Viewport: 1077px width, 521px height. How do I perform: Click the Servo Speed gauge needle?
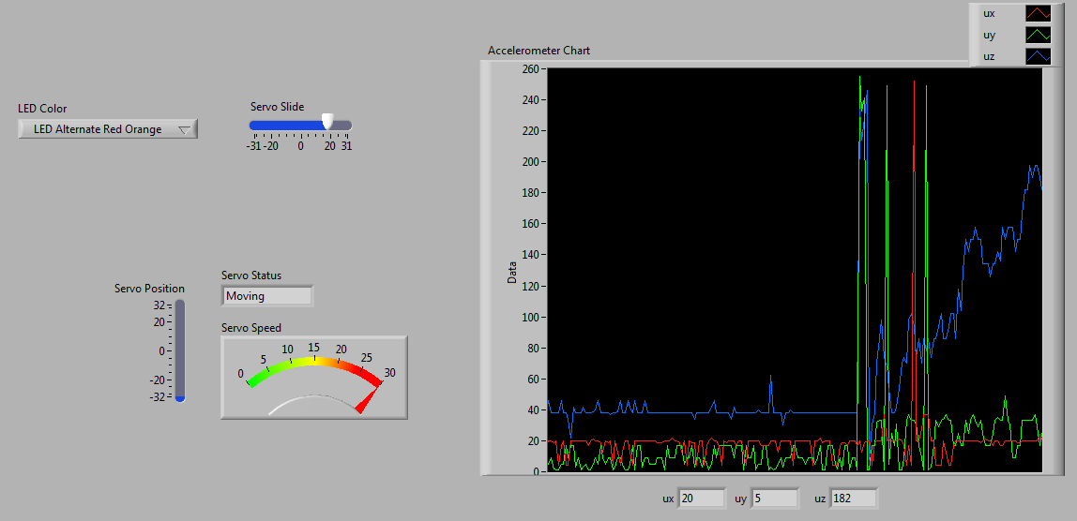tap(368, 401)
